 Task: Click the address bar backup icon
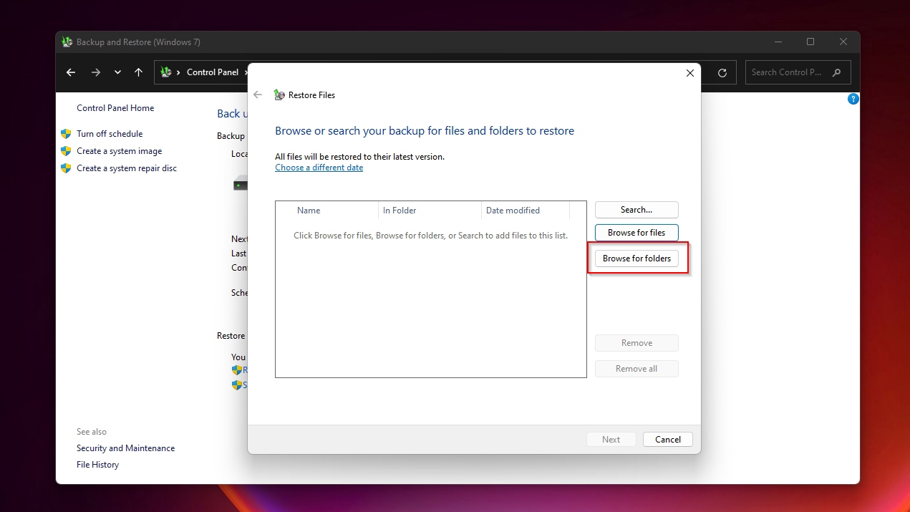166,72
